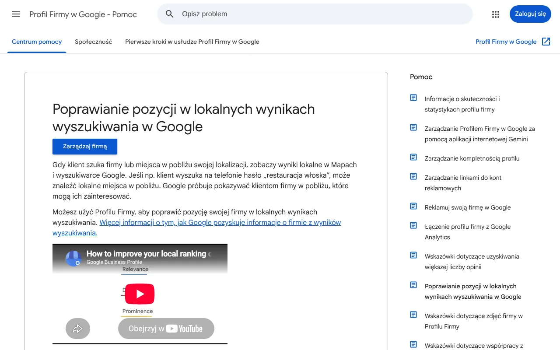Click article icon beside Reklamuj swoją firmę

pos(413,206)
